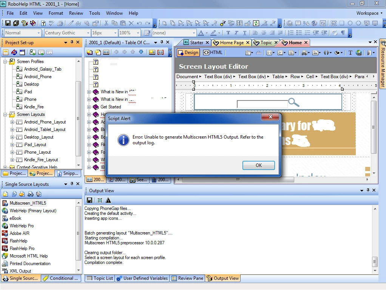Switch editor to Design view
386x290 pixels.
pyautogui.click(x=188, y=52)
